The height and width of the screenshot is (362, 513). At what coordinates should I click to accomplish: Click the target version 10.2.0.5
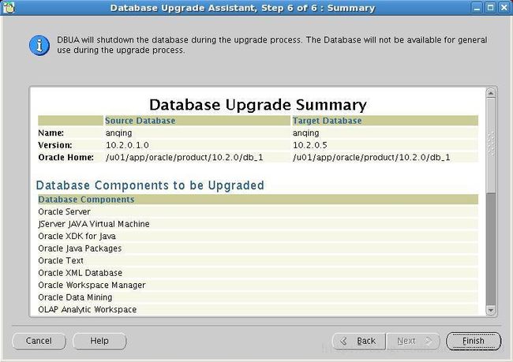tap(310, 145)
